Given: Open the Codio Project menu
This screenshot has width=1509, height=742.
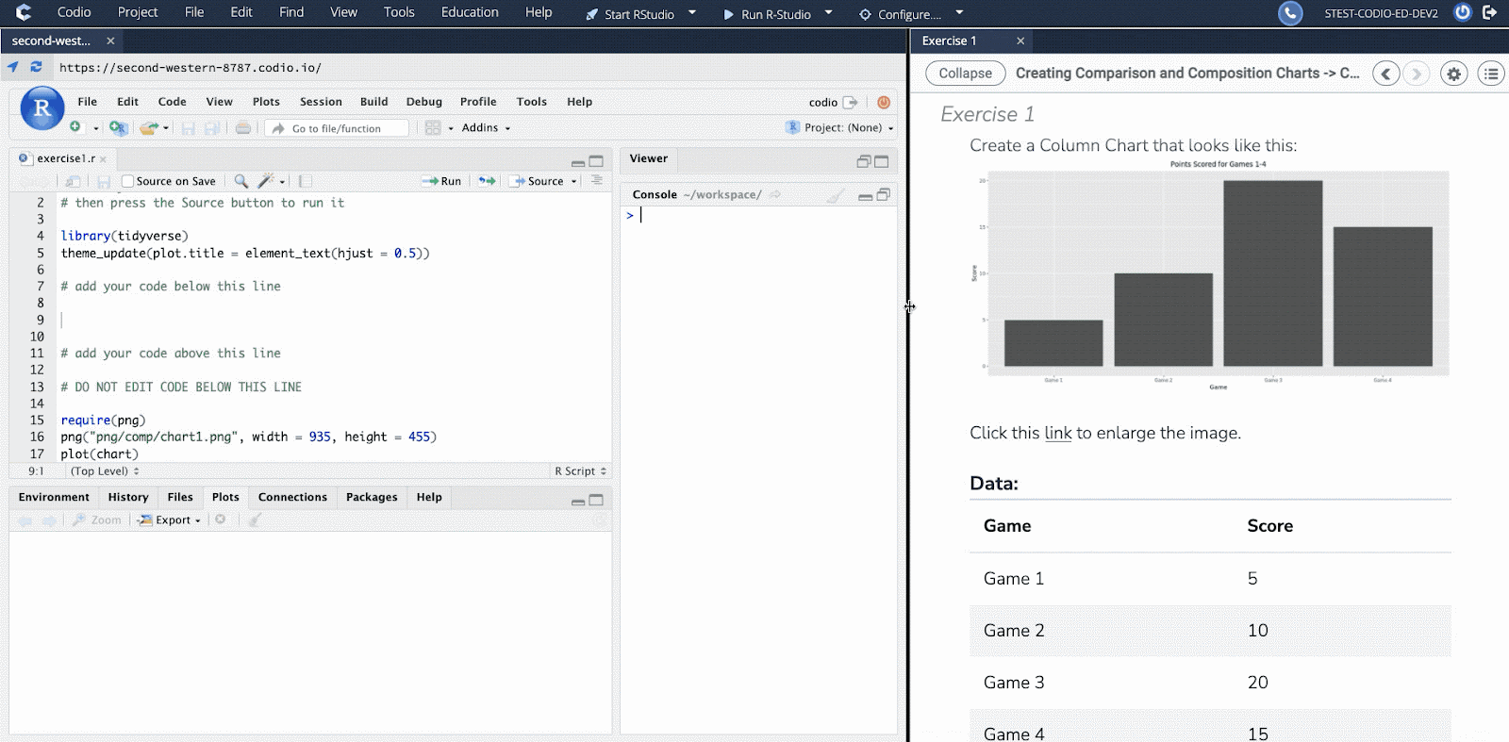Looking at the screenshot, I should point(138,12).
